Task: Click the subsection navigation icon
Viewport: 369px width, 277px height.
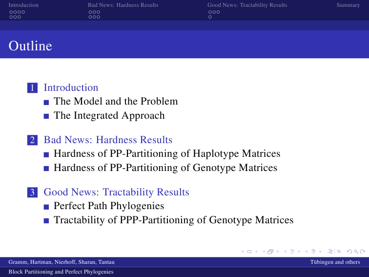Action: 292,251
